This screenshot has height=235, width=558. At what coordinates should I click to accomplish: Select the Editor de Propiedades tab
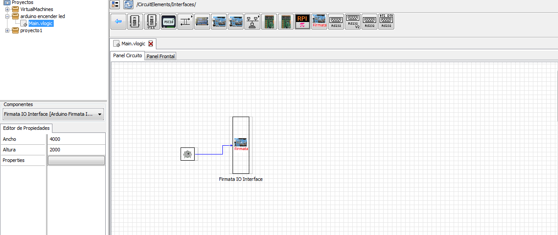pyautogui.click(x=26, y=128)
